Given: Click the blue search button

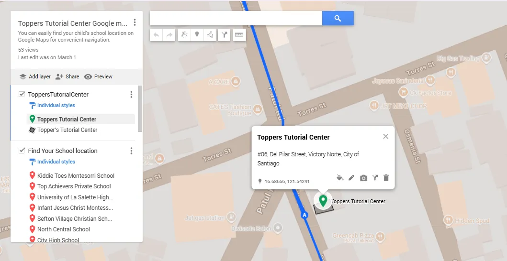Looking at the screenshot, I should (x=338, y=19).
